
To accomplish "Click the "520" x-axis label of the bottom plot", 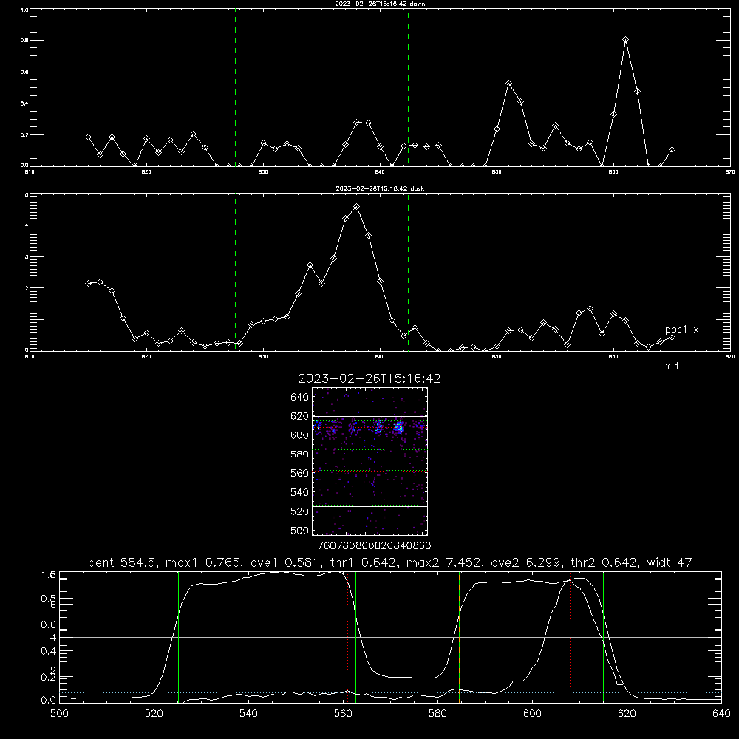I will pyautogui.click(x=154, y=714).
